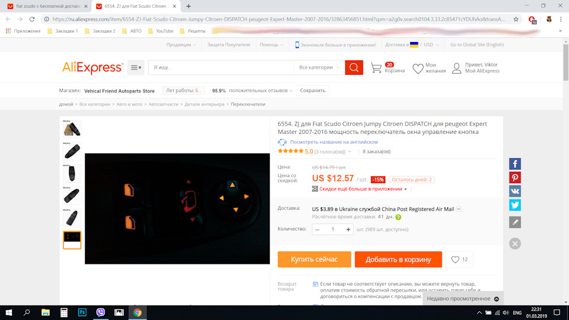The image size is (569, 320).
Task: Open the Закладки 1 bookmarks folder
Action: point(62,31)
